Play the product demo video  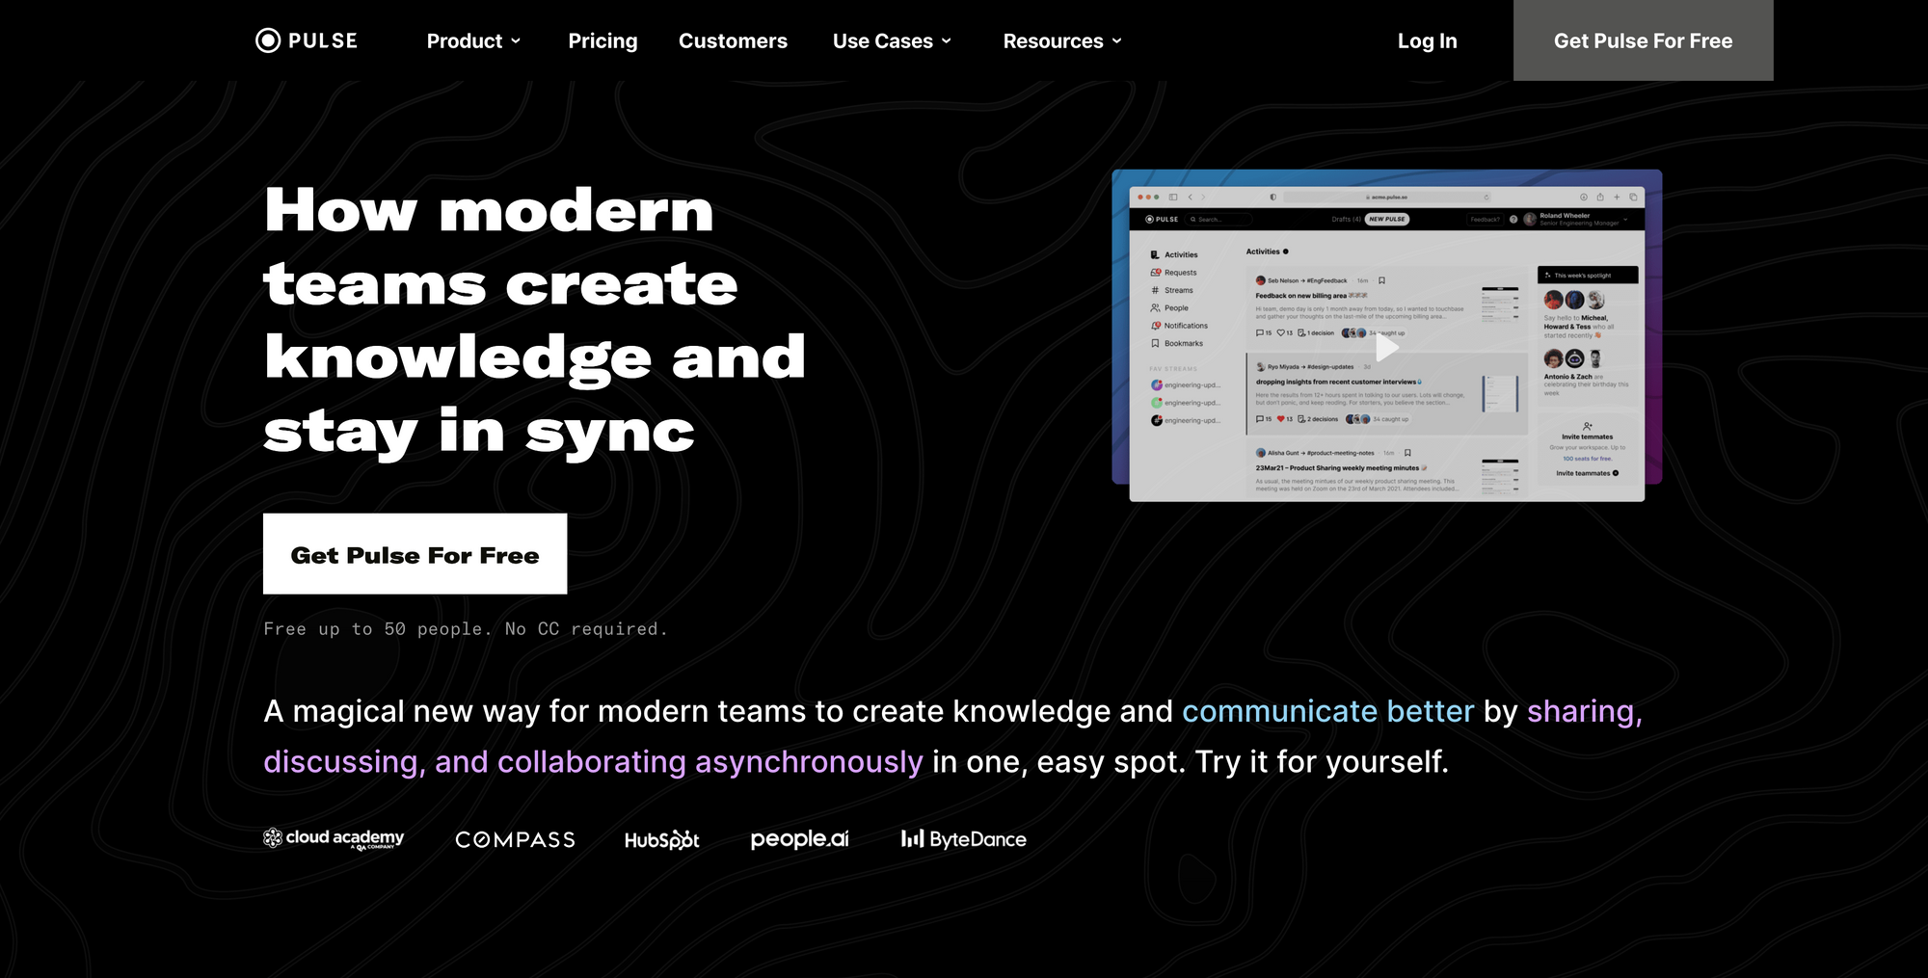[x=1386, y=347]
